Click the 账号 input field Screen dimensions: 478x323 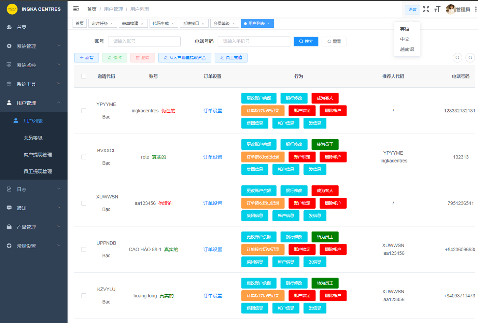click(x=144, y=41)
